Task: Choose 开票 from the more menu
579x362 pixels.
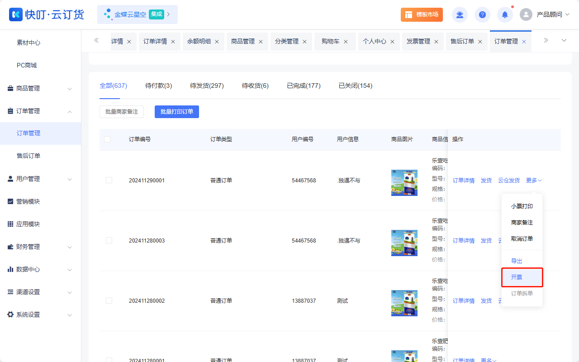Action: pyautogui.click(x=522, y=277)
